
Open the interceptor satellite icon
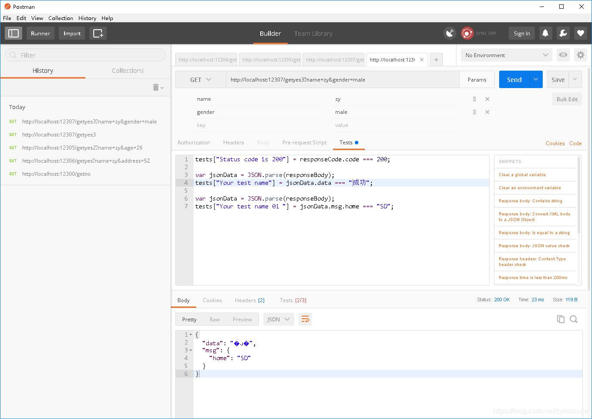click(449, 33)
